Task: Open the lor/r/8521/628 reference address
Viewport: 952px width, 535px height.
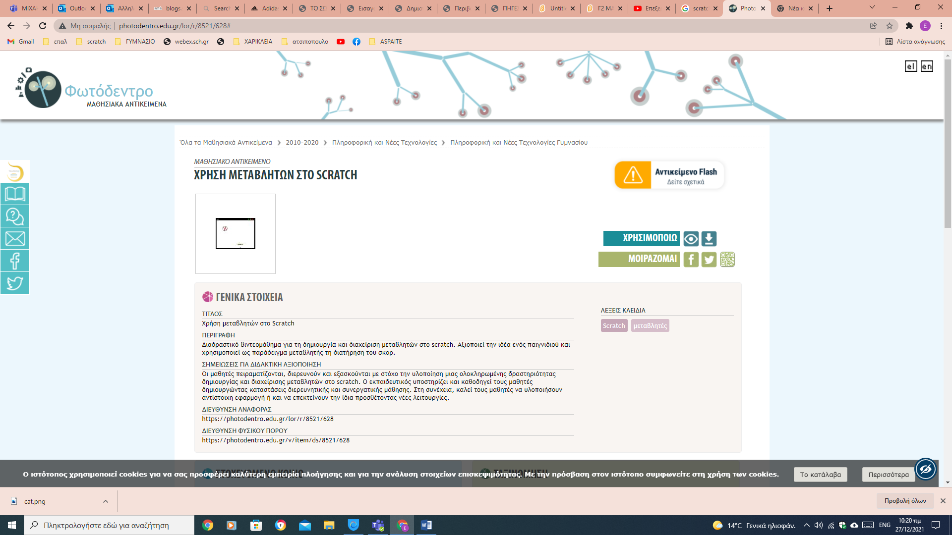Action: (x=268, y=419)
